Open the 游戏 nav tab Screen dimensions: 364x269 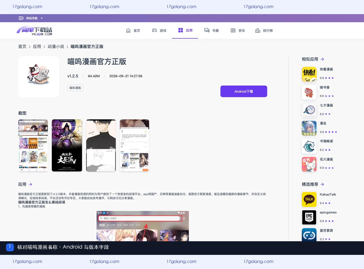click(159, 31)
